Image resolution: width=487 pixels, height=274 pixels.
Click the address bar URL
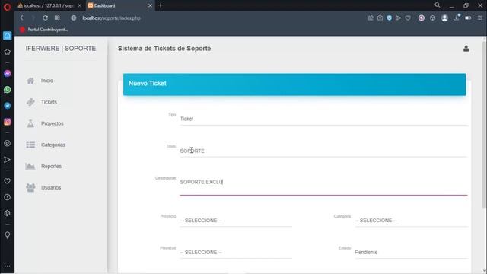[112, 18]
